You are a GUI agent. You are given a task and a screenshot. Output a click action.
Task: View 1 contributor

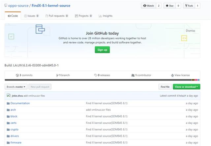[141, 75]
